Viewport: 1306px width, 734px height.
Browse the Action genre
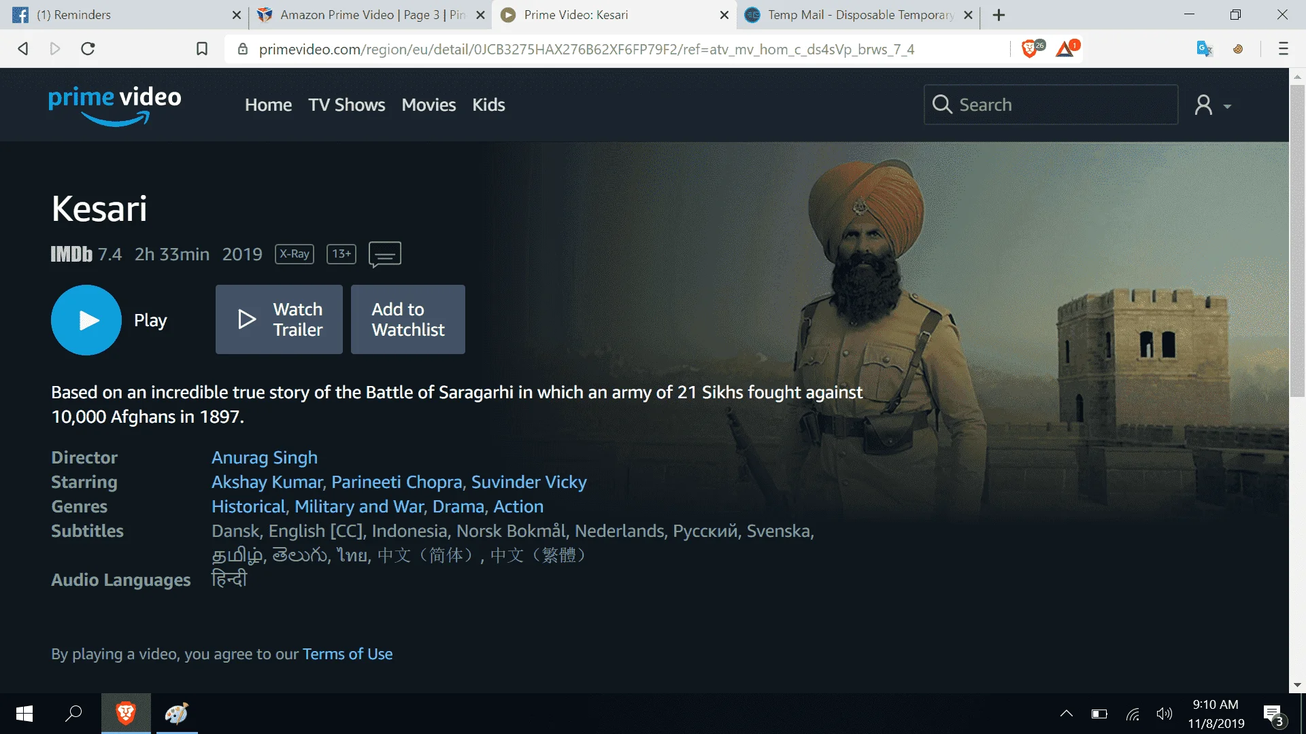(x=518, y=506)
